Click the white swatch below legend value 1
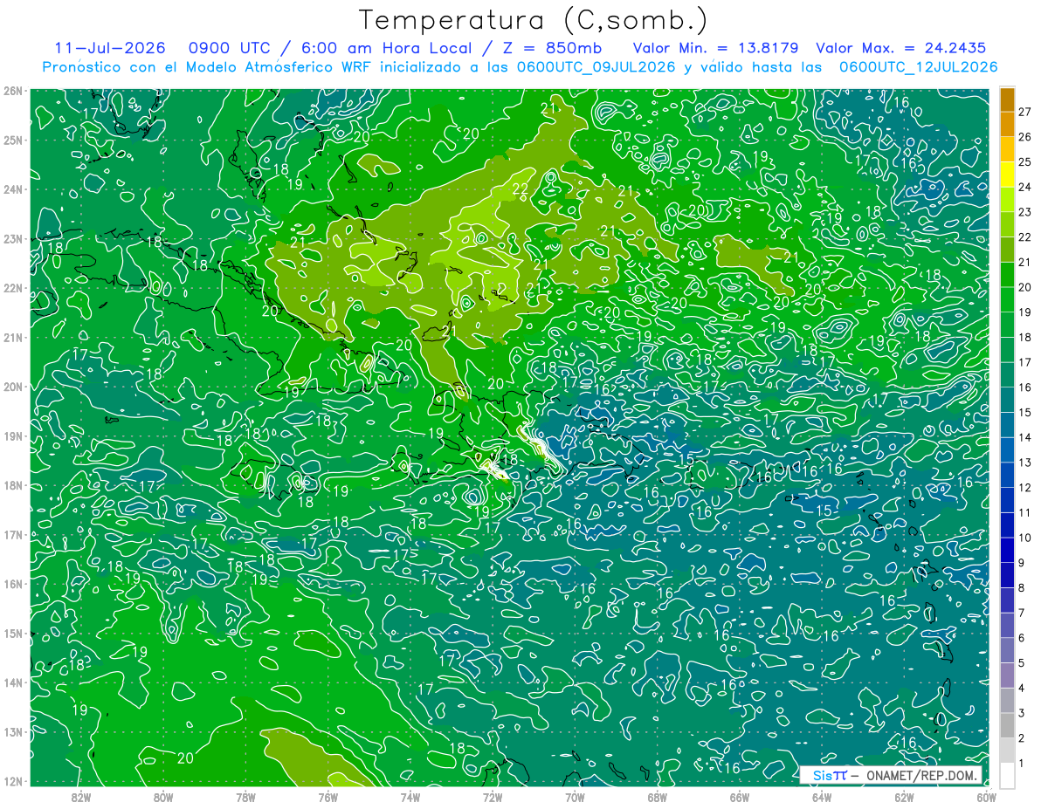The image size is (1048, 809). point(1007,775)
